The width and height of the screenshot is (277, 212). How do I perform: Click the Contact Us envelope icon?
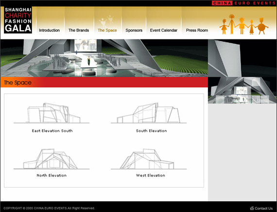coord(252,208)
